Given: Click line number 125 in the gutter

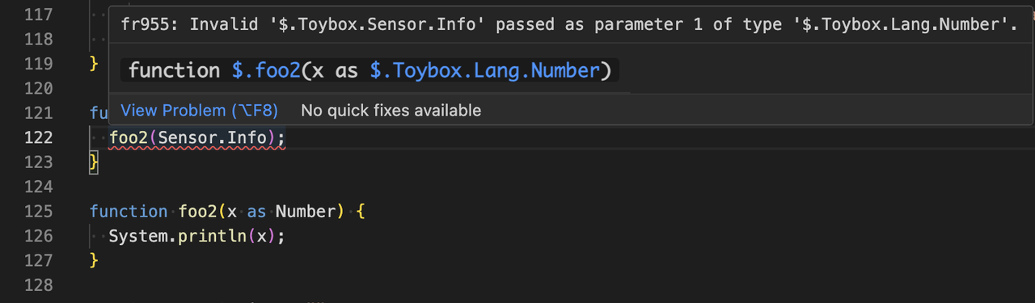Looking at the screenshot, I should click(39, 212).
